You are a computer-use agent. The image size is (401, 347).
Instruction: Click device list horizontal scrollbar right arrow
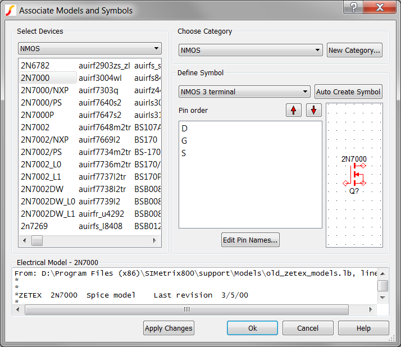[154, 240]
